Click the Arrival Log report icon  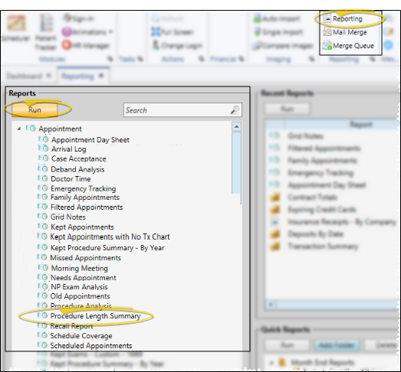[x=43, y=148]
